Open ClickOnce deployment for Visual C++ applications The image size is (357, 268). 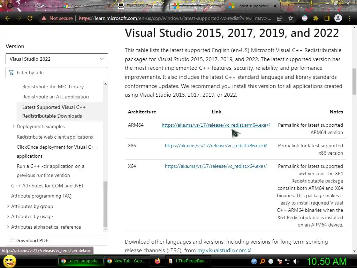click(x=57, y=151)
